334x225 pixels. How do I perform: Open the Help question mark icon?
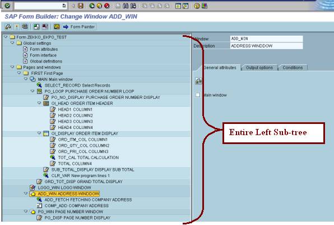(197, 6)
